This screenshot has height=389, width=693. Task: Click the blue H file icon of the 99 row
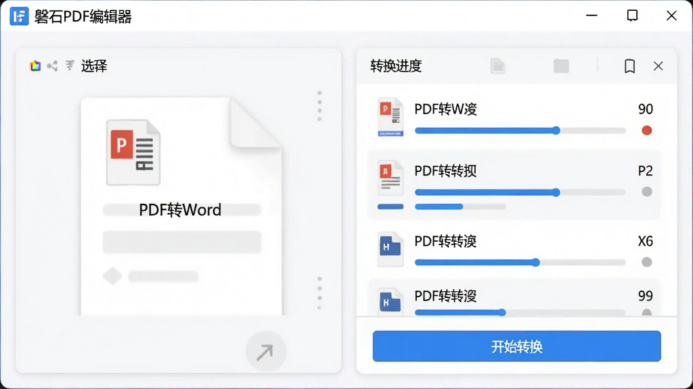click(x=390, y=301)
